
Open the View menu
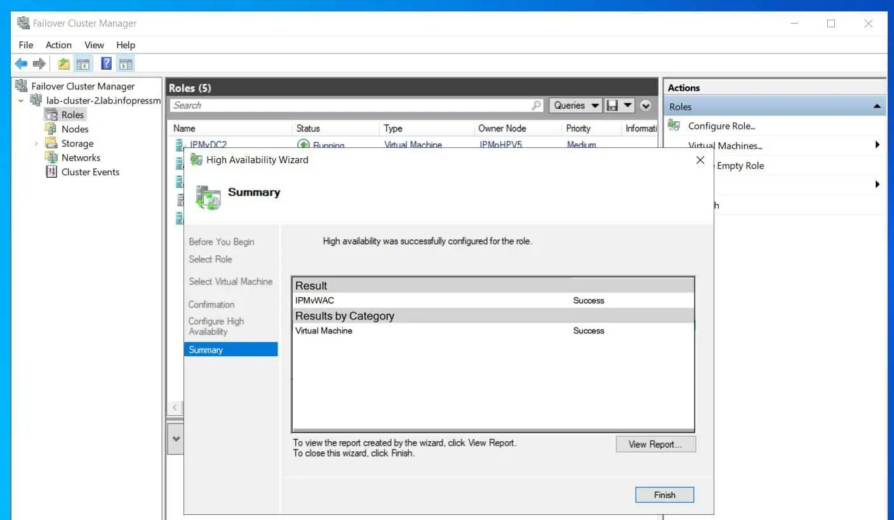[94, 45]
